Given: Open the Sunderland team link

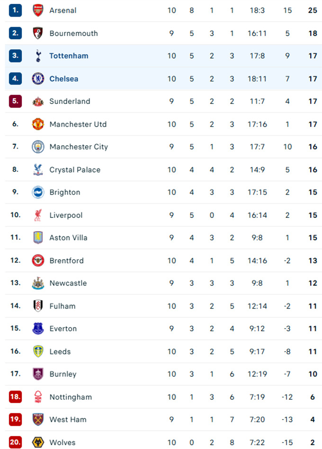Looking at the screenshot, I should [70, 101].
